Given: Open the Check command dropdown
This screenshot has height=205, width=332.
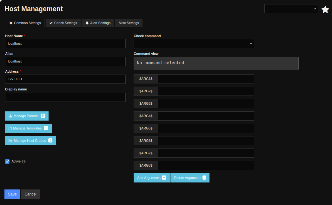Looking at the screenshot, I should 194,44.
